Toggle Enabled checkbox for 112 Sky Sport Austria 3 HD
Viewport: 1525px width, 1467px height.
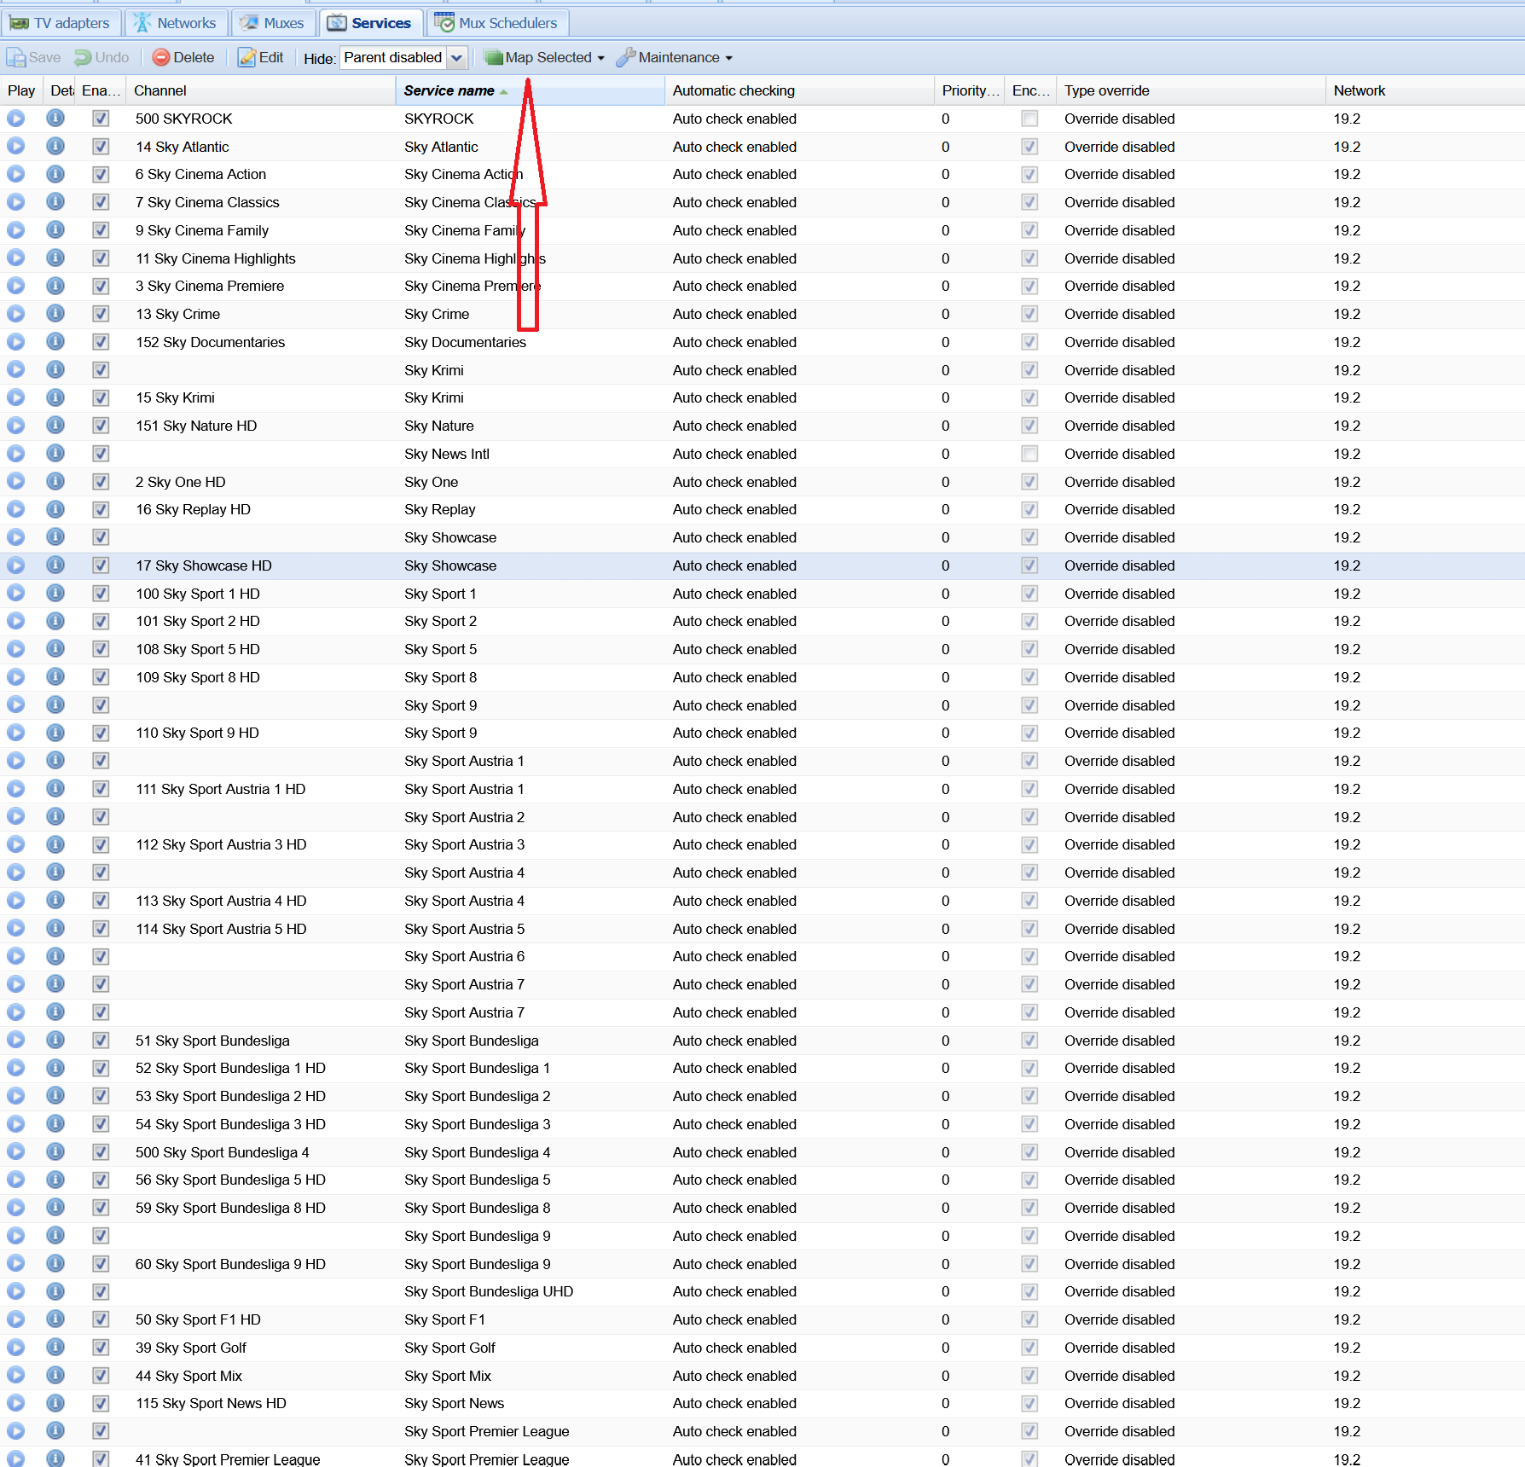click(x=101, y=844)
